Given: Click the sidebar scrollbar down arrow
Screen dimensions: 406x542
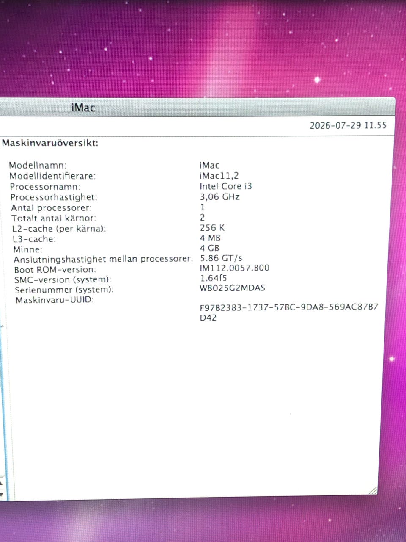Looking at the screenshot, I should coord(1,494).
